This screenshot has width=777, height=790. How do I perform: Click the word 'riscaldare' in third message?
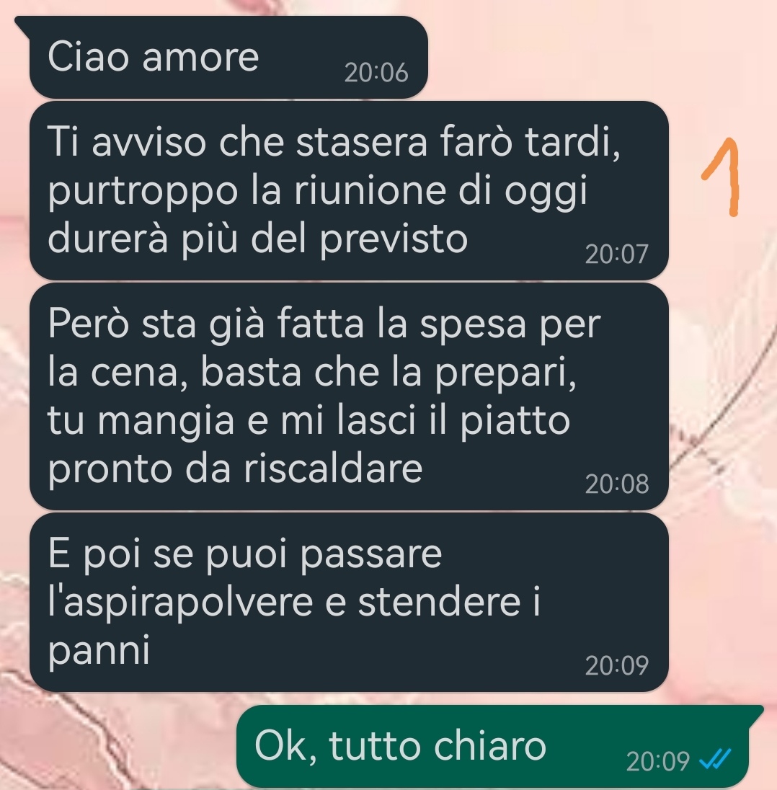[333, 469]
